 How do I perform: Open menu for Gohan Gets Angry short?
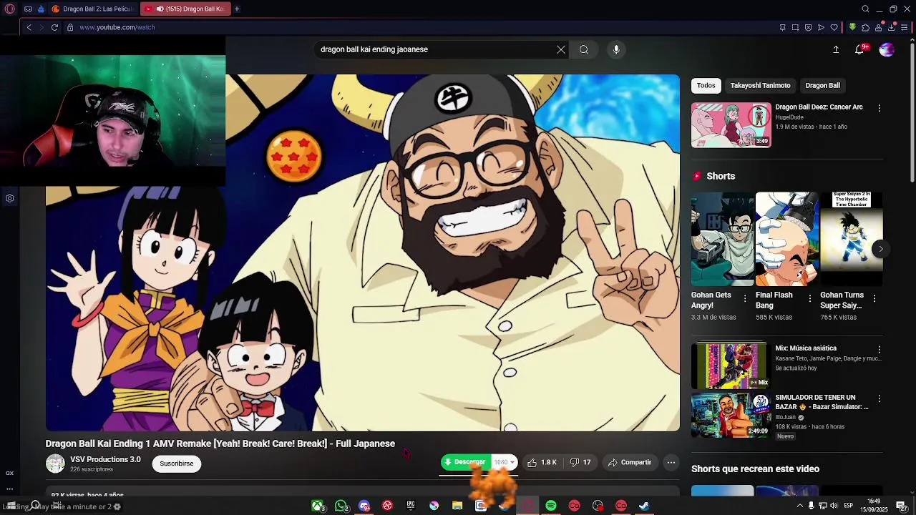tap(745, 298)
